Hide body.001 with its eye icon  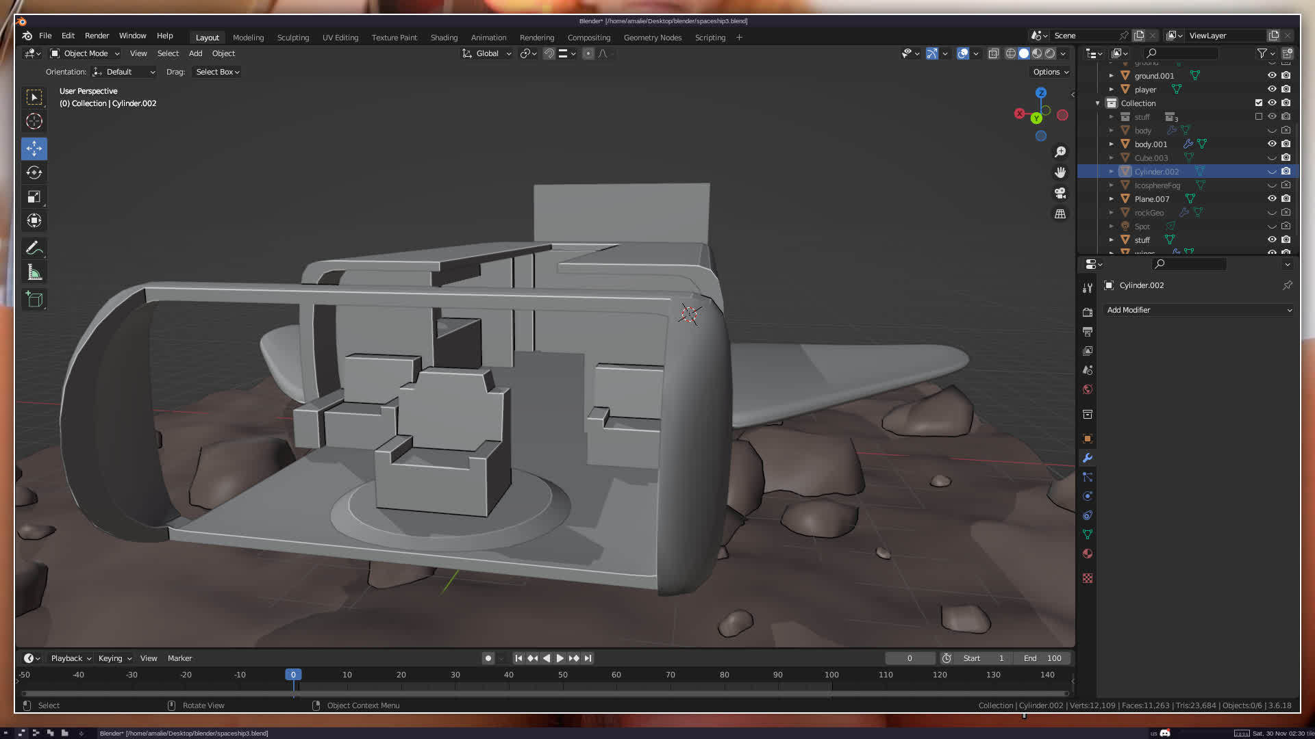(x=1272, y=144)
